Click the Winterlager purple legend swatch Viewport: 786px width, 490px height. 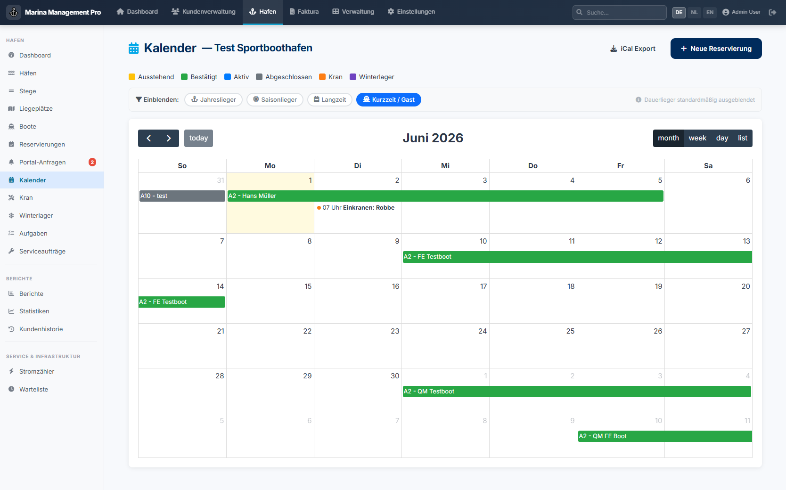pyautogui.click(x=353, y=77)
